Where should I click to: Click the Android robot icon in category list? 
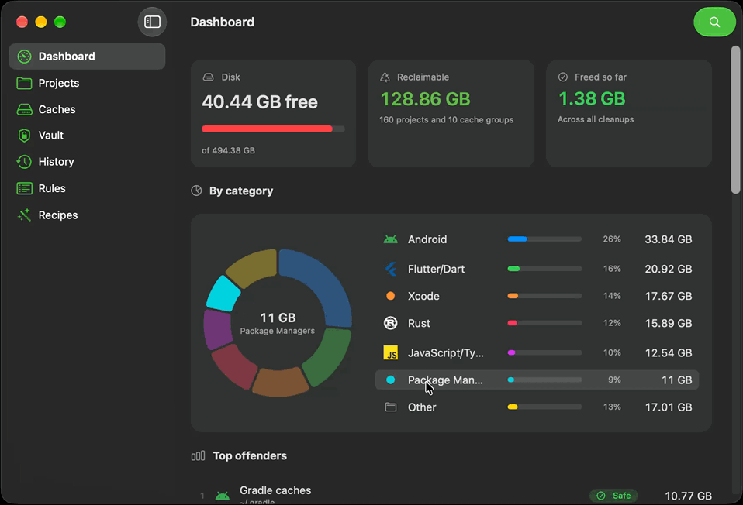pos(390,239)
